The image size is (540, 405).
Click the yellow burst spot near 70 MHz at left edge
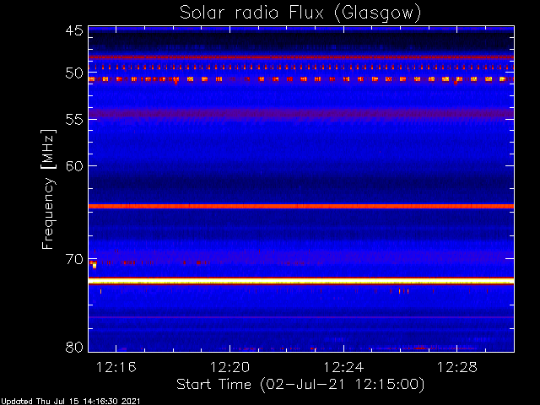[x=94, y=265]
